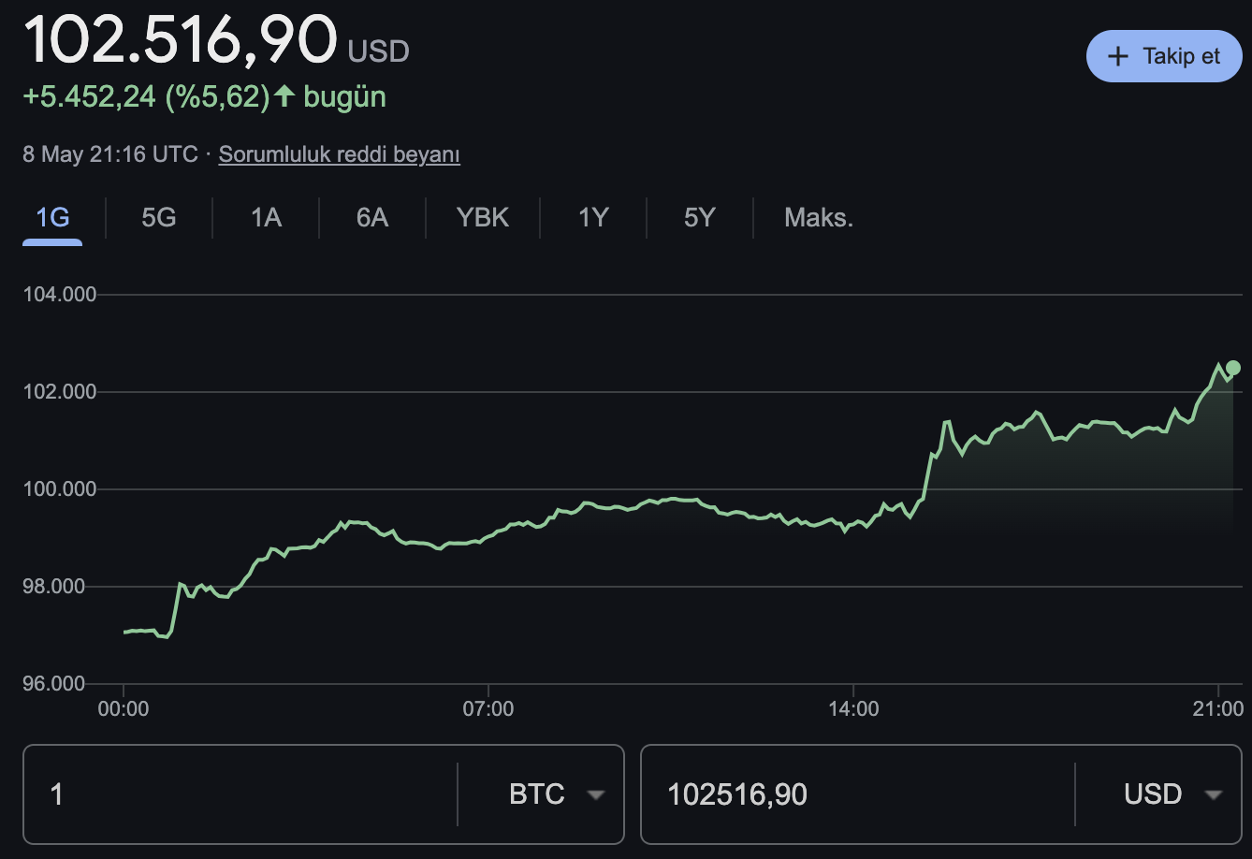1252x859 pixels.
Task: Click the USD amount field showing 102516,90
Action: [857, 794]
